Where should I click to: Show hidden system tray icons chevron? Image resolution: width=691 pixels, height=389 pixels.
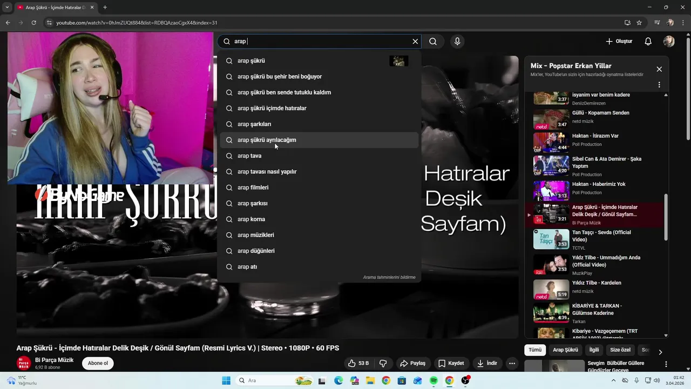(613, 380)
